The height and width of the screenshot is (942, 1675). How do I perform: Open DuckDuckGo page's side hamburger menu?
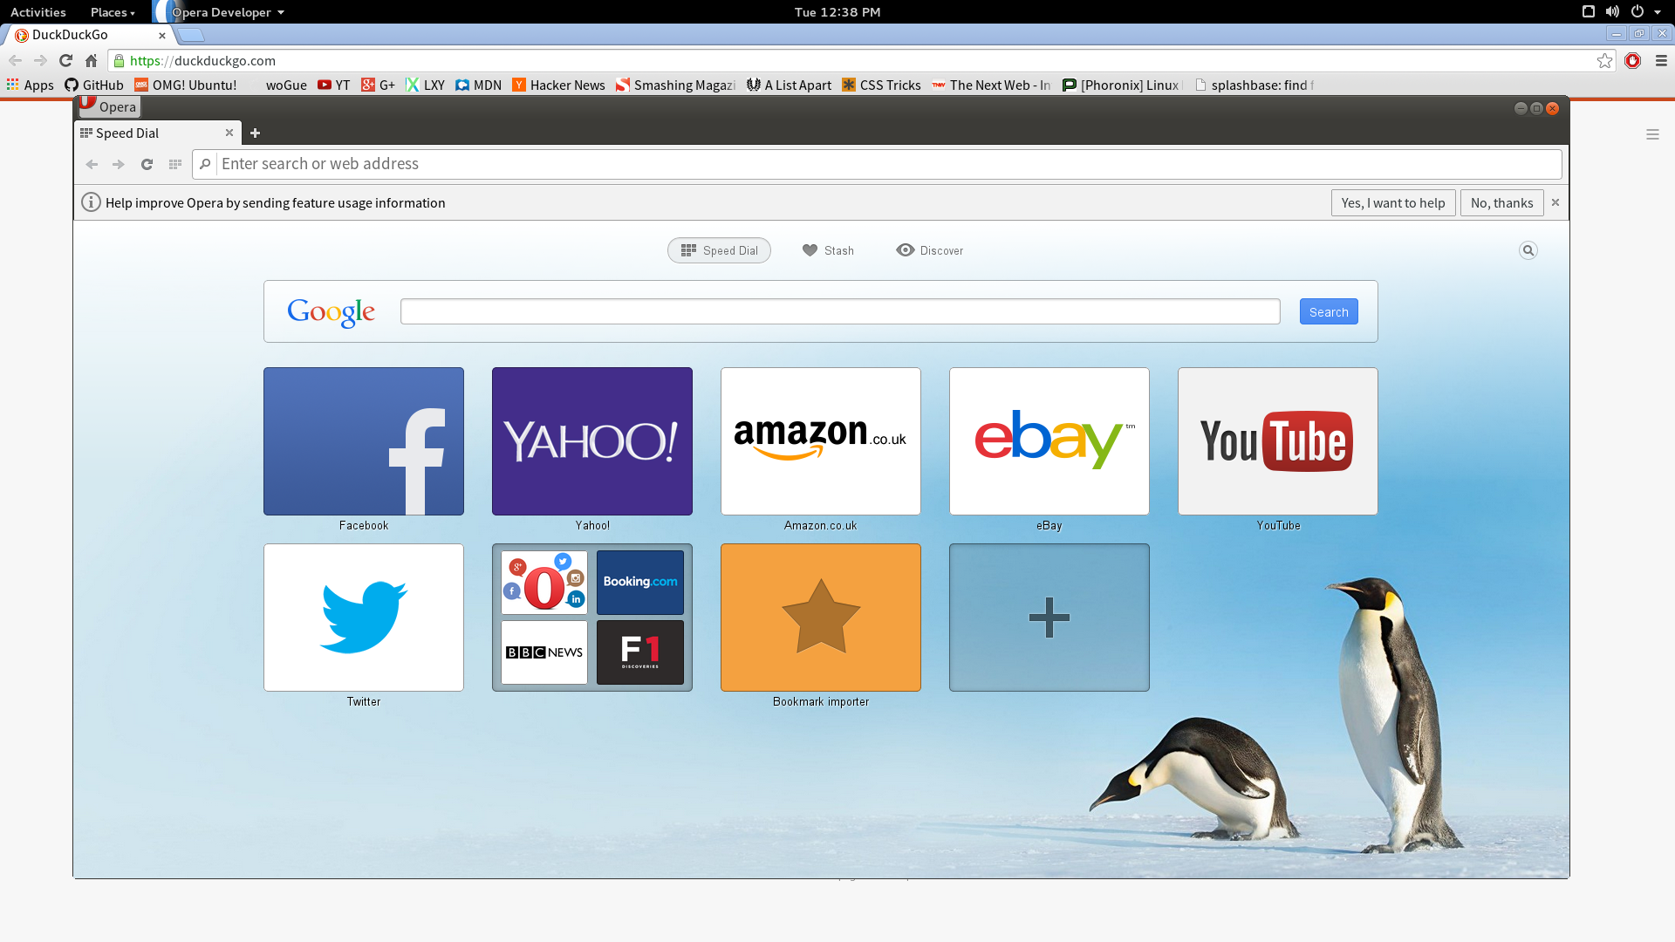[x=1652, y=134]
